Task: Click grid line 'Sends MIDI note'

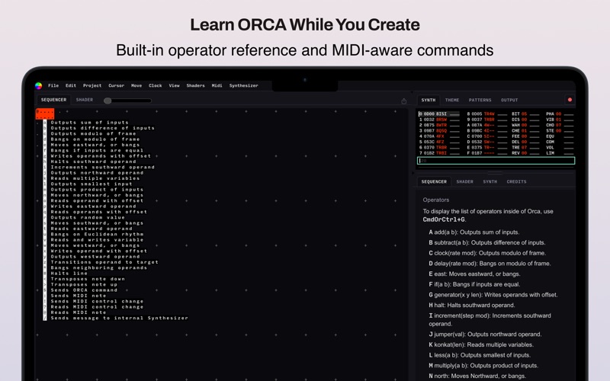Action: [79, 296]
